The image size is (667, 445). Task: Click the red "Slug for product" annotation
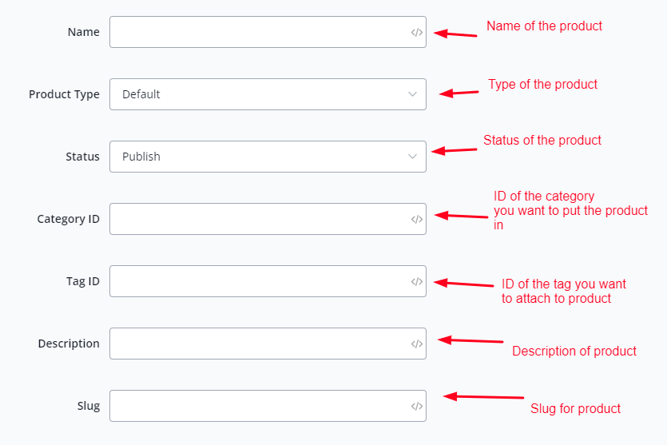point(575,408)
